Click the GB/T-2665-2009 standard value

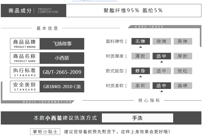tap(62, 72)
